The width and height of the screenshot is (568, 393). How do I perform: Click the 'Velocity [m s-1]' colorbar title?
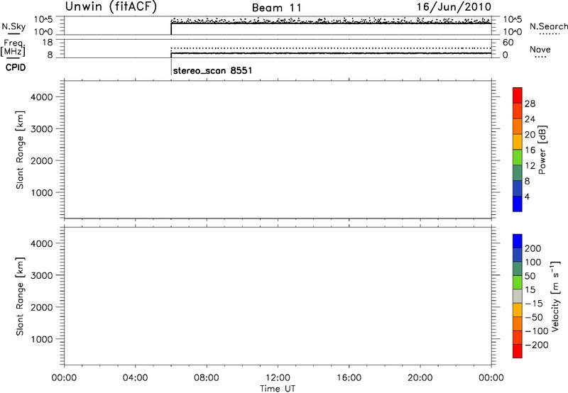coord(555,296)
